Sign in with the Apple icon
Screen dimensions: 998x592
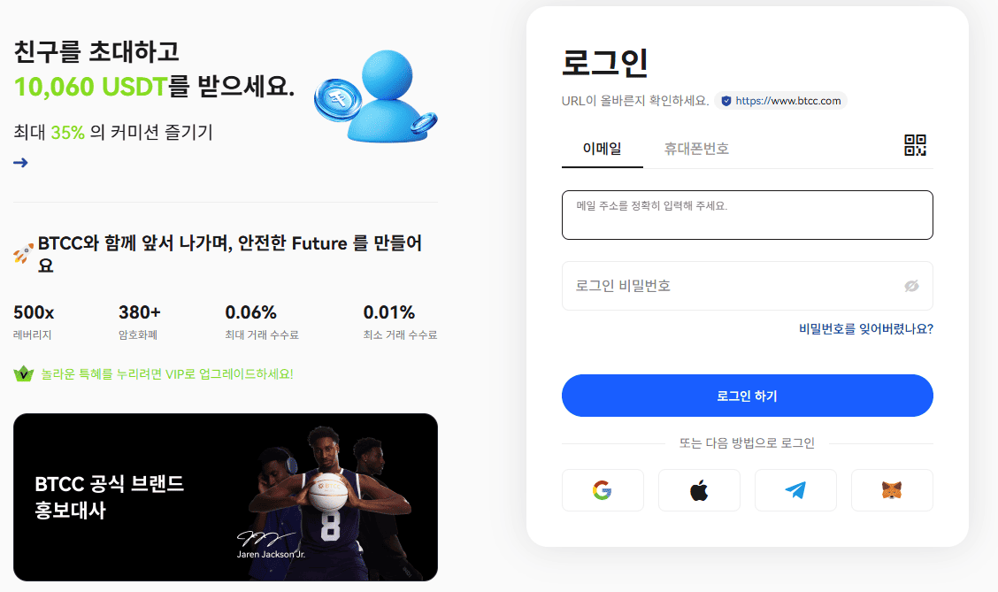[699, 489]
